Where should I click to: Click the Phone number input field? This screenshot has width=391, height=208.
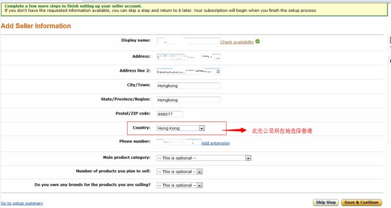179,142
